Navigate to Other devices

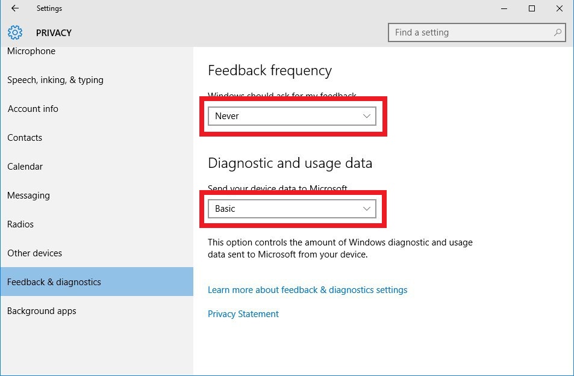35,253
